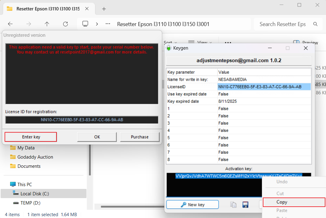
Task: Click the LicenseID value cell
Action: click(x=264, y=87)
